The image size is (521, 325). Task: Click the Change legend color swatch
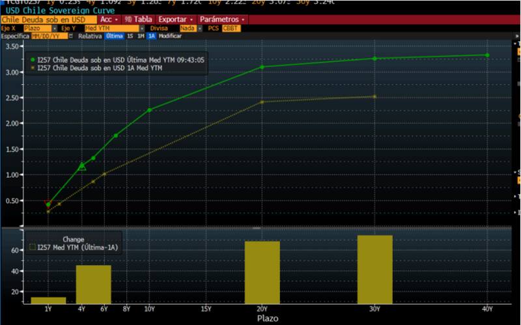(x=33, y=247)
